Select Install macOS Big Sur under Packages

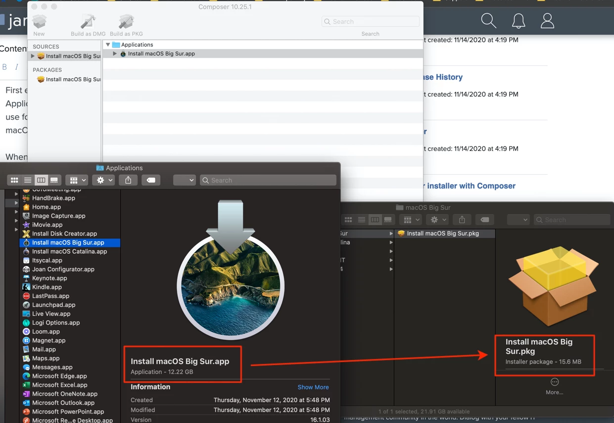coord(69,79)
